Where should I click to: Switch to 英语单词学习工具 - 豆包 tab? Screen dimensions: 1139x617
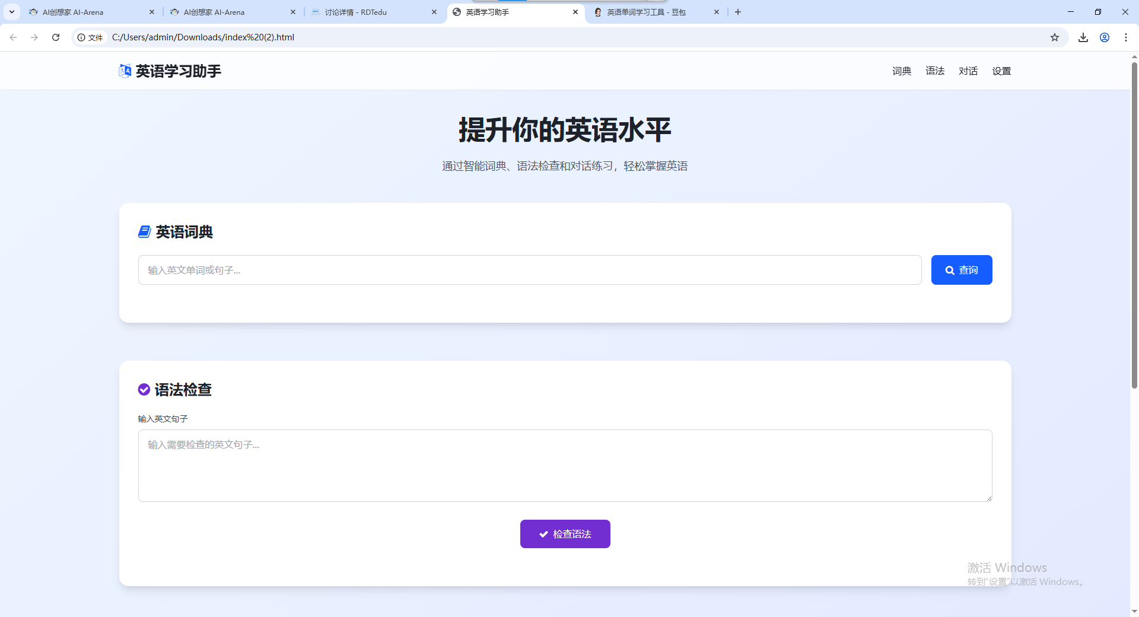(x=657, y=12)
